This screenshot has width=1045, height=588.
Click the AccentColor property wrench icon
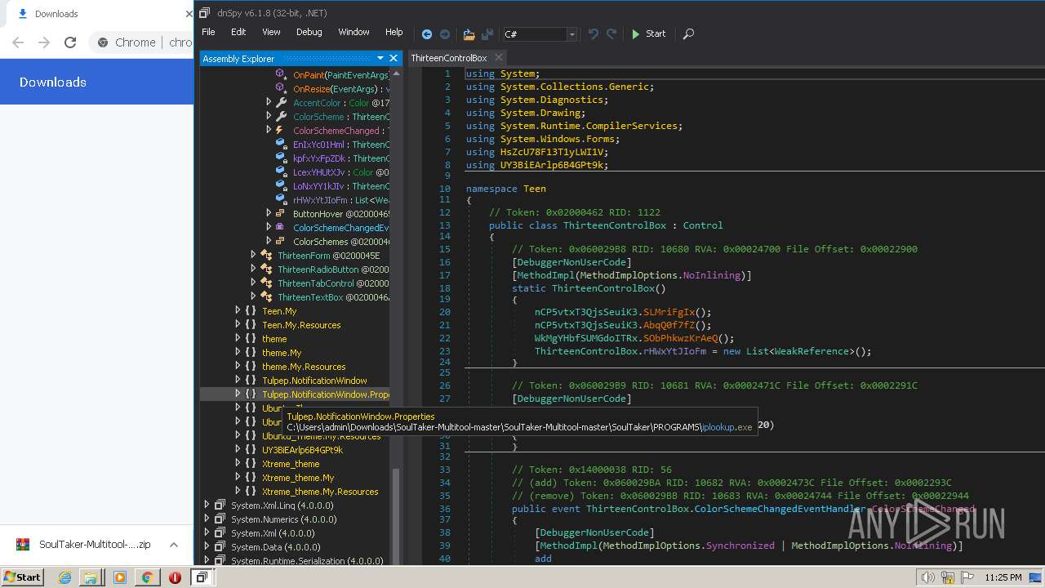point(281,103)
